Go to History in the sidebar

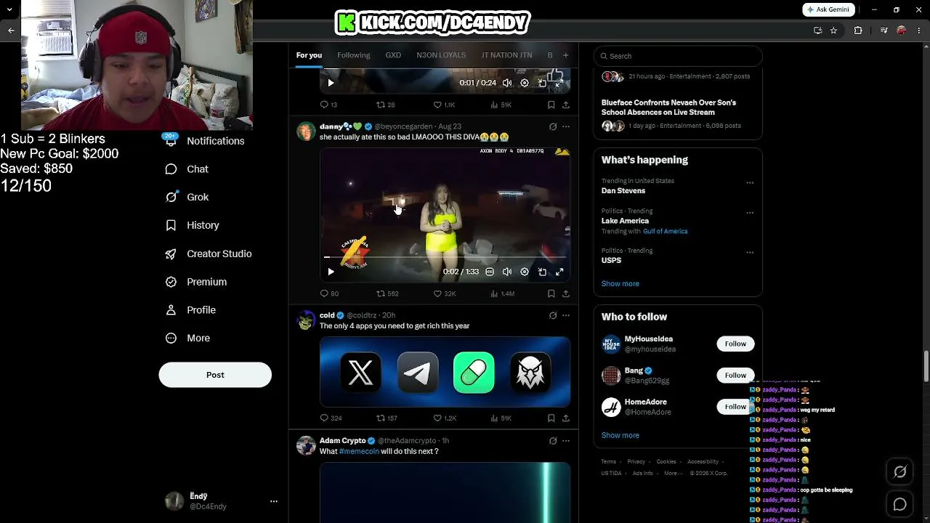[x=193, y=225]
